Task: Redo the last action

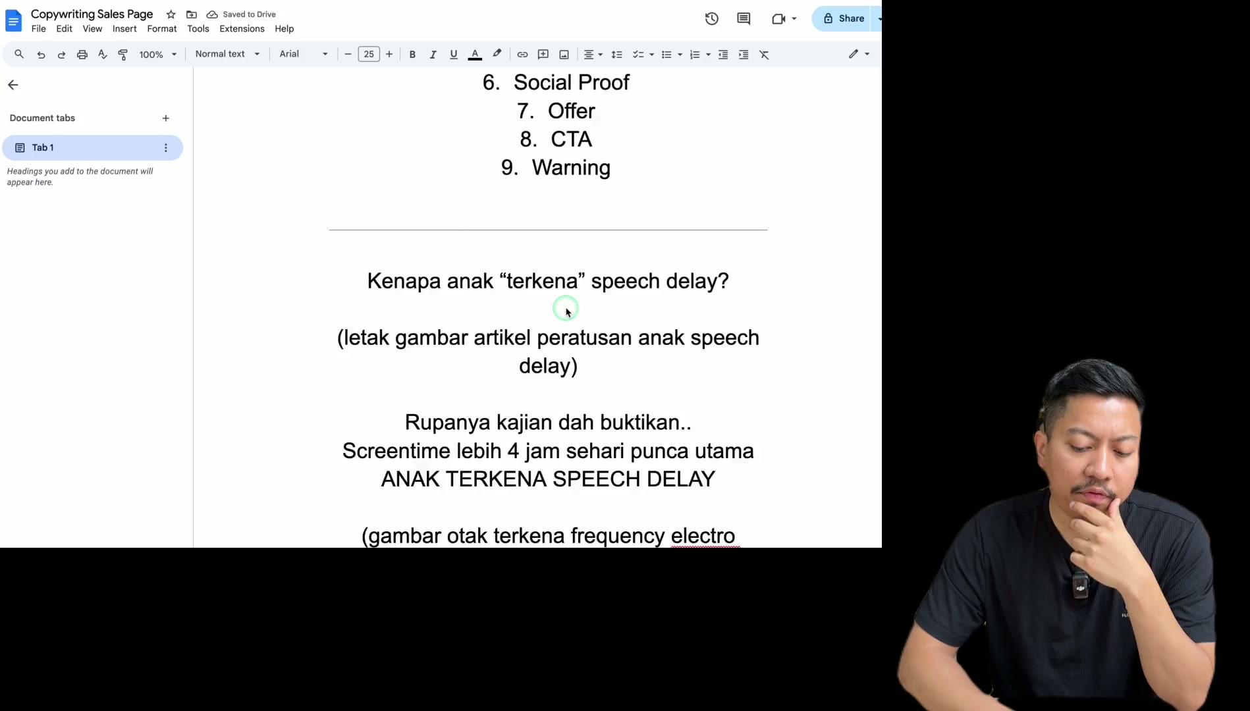Action: click(x=61, y=55)
